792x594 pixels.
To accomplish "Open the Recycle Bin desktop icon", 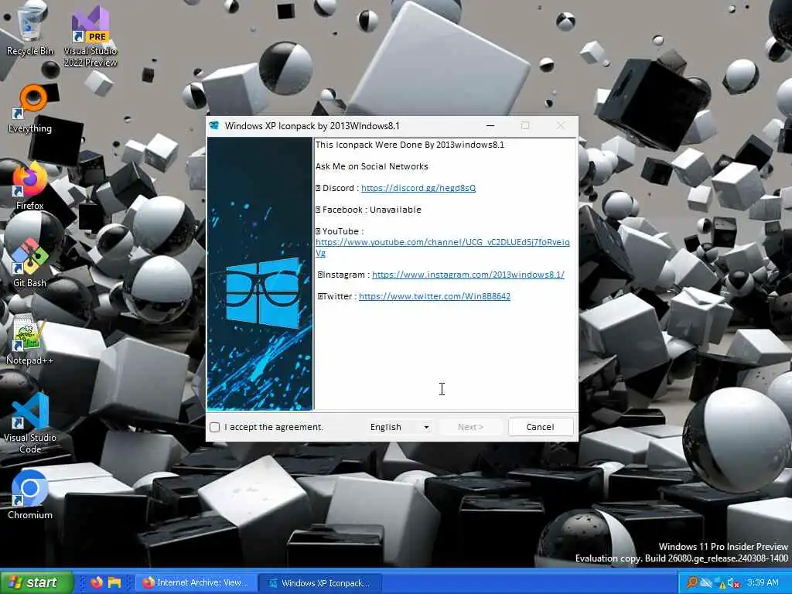I will coord(30,29).
